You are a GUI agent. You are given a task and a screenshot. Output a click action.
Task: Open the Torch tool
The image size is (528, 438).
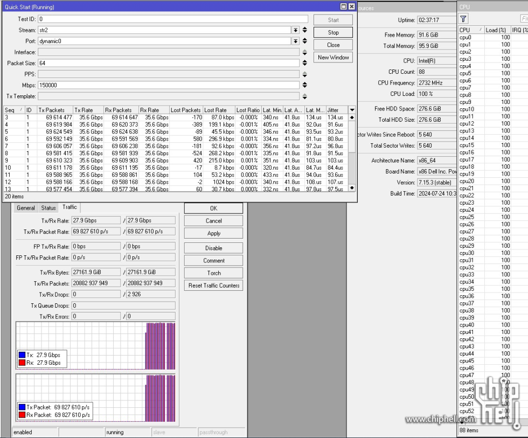[213, 273]
